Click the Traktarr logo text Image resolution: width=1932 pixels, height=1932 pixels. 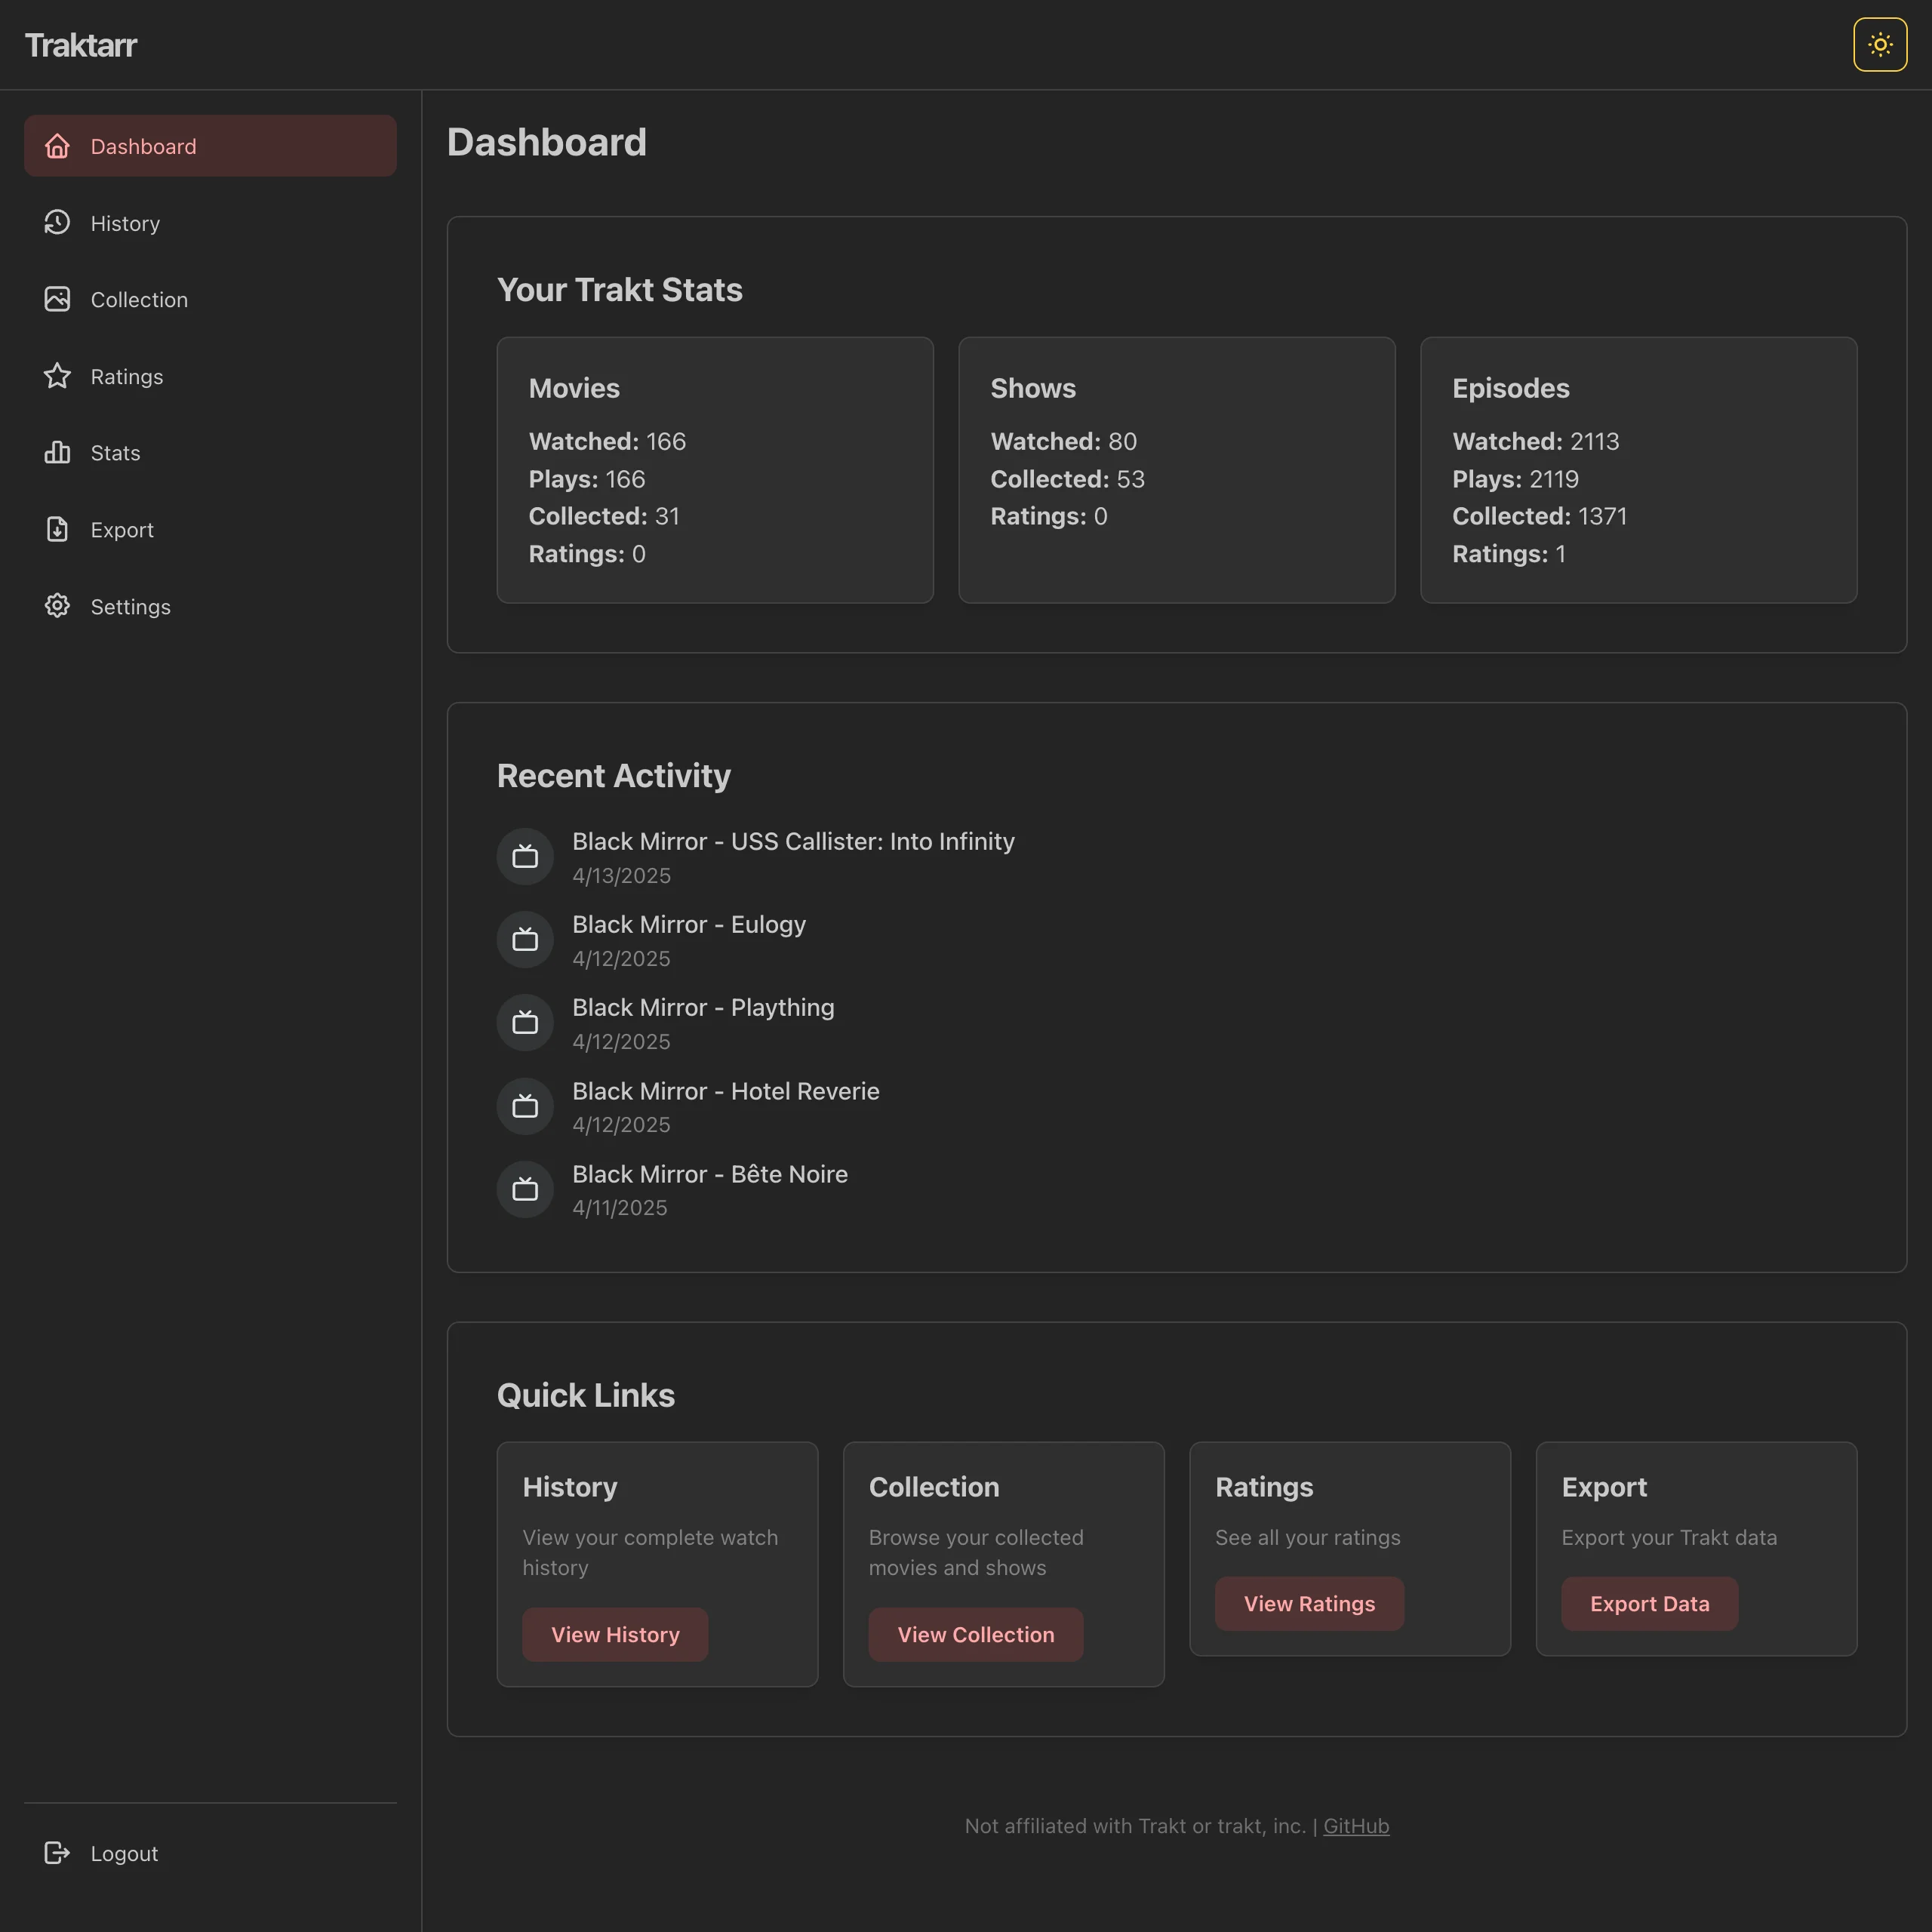81,44
